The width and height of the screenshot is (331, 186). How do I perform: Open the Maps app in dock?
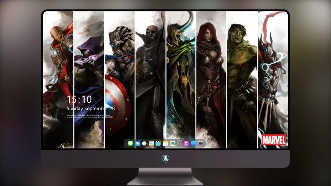[151, 143]
